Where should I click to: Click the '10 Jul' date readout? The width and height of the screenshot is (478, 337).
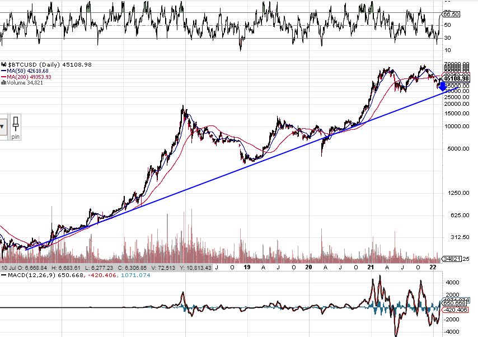(8, 268)
